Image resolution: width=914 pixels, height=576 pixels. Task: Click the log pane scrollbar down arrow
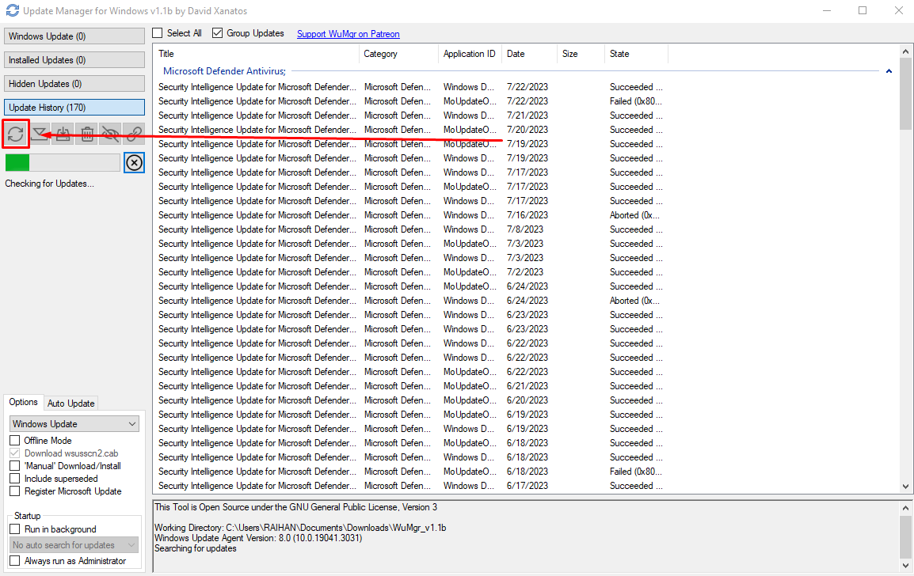tap(905, 565)
